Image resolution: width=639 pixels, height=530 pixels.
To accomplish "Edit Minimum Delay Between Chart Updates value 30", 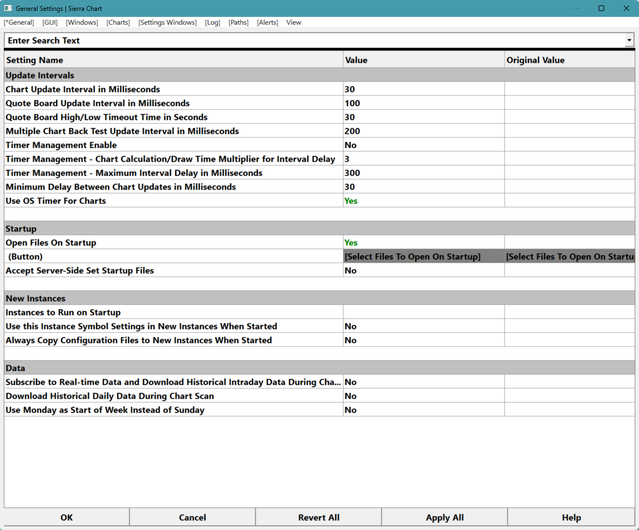I will pos(424,187).
